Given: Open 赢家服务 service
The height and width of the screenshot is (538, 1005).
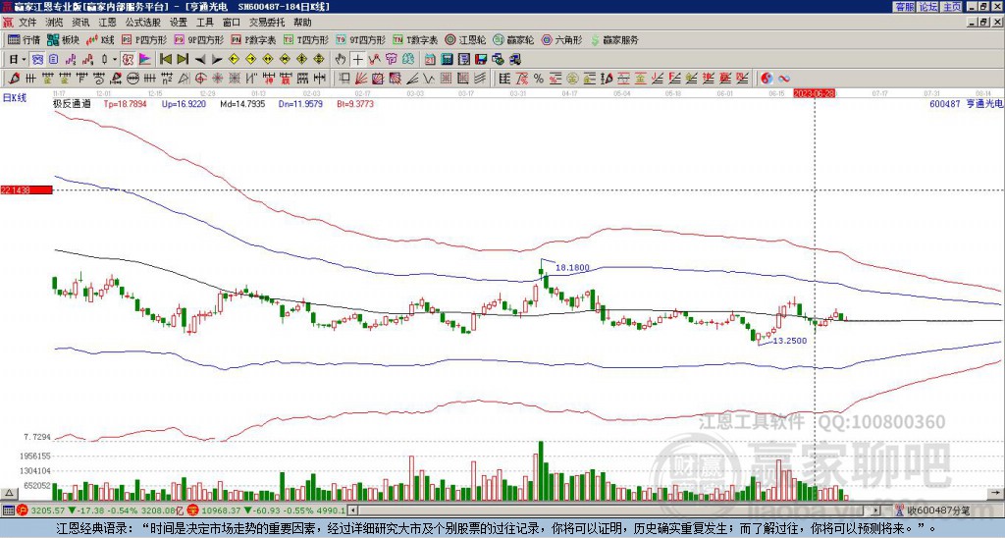Looking at the screenshot, I should [614, 39].
